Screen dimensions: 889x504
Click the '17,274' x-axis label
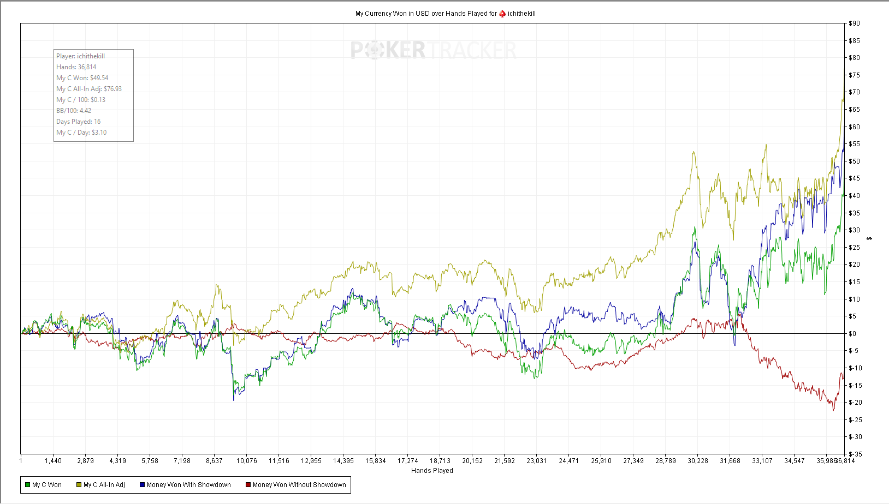(x=407, y=461)
